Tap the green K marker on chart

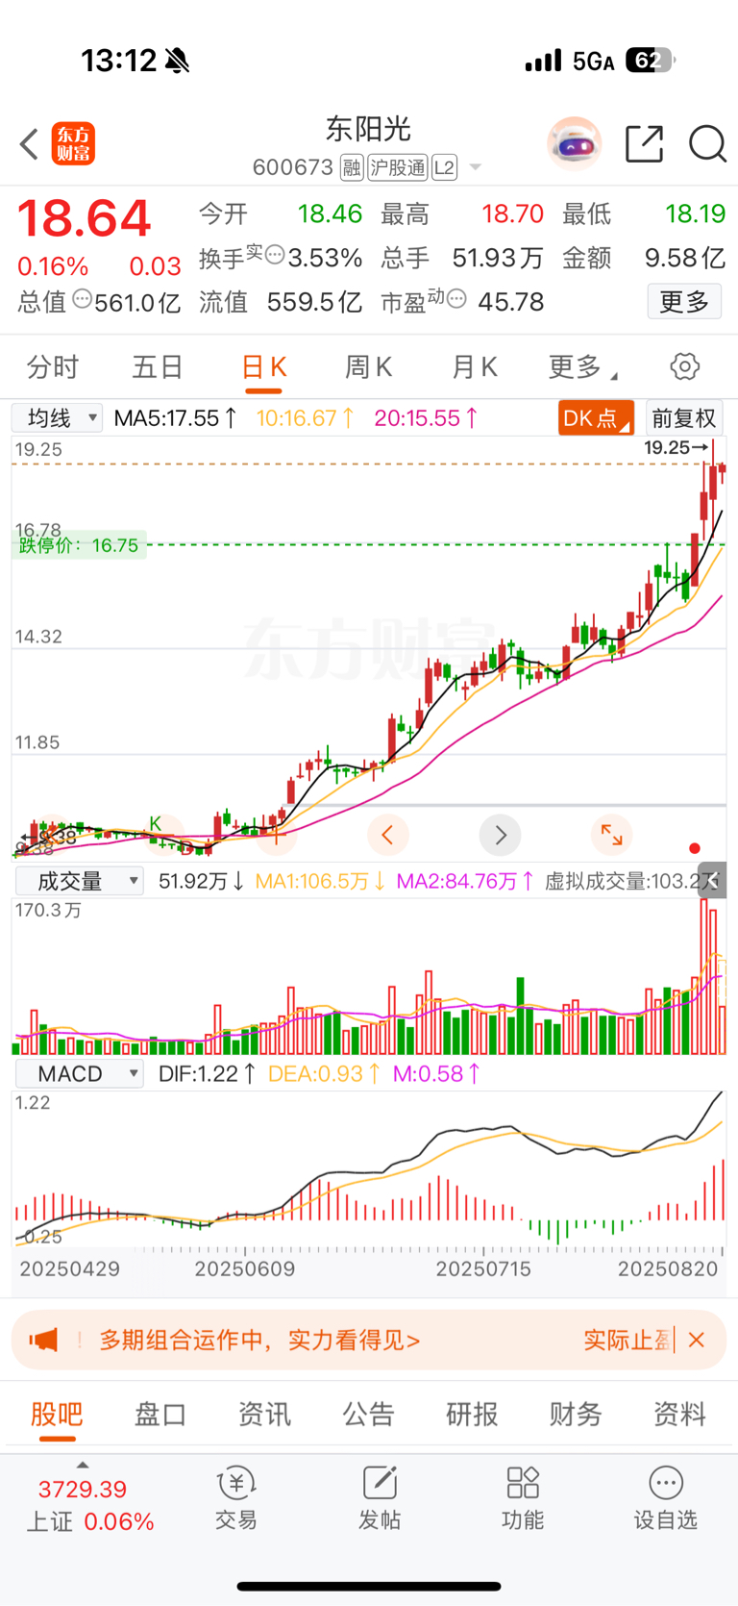coord(155,823)
